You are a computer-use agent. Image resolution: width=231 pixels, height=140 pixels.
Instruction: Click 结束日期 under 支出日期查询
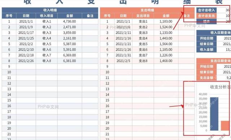(x=206, y=72)
